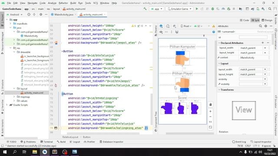Screen dimensions: 278x156
Task: Click the design warning triangle icon
Action: 214,26
